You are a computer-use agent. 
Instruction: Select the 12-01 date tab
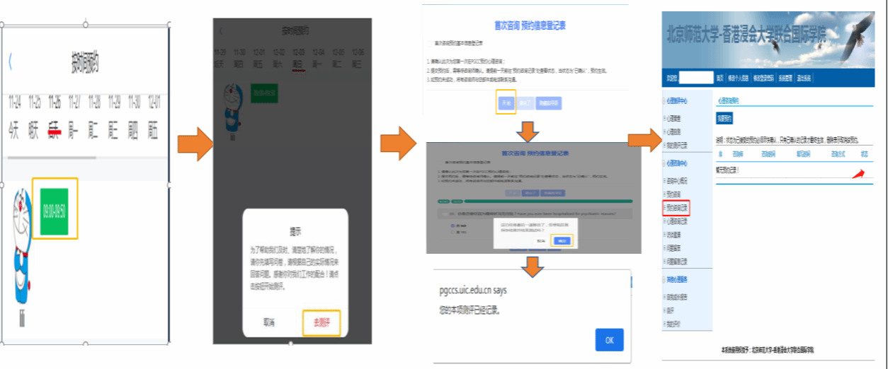(153, 116)
